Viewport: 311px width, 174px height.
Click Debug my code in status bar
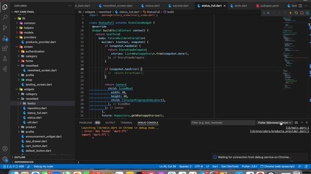click(x=43, y=166)
